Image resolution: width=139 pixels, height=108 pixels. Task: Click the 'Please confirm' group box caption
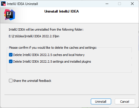pos(53,48)
